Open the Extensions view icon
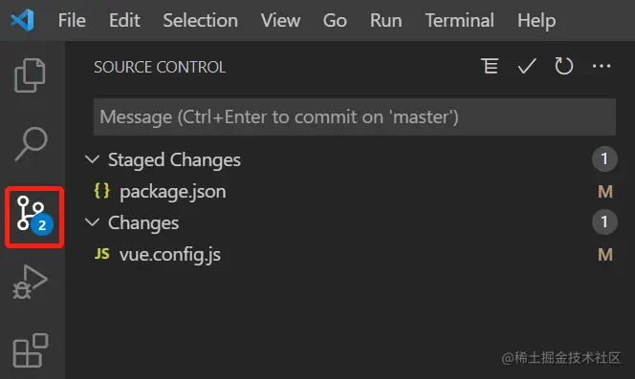 coord(31,350)
